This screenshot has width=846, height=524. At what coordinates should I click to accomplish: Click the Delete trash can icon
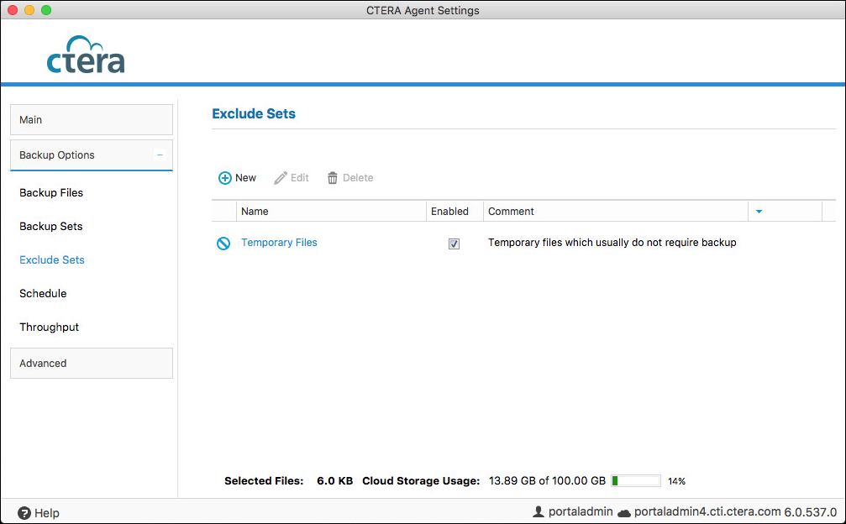[333, 178]
